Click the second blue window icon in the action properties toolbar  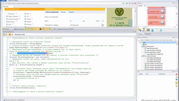click(6, 35)
